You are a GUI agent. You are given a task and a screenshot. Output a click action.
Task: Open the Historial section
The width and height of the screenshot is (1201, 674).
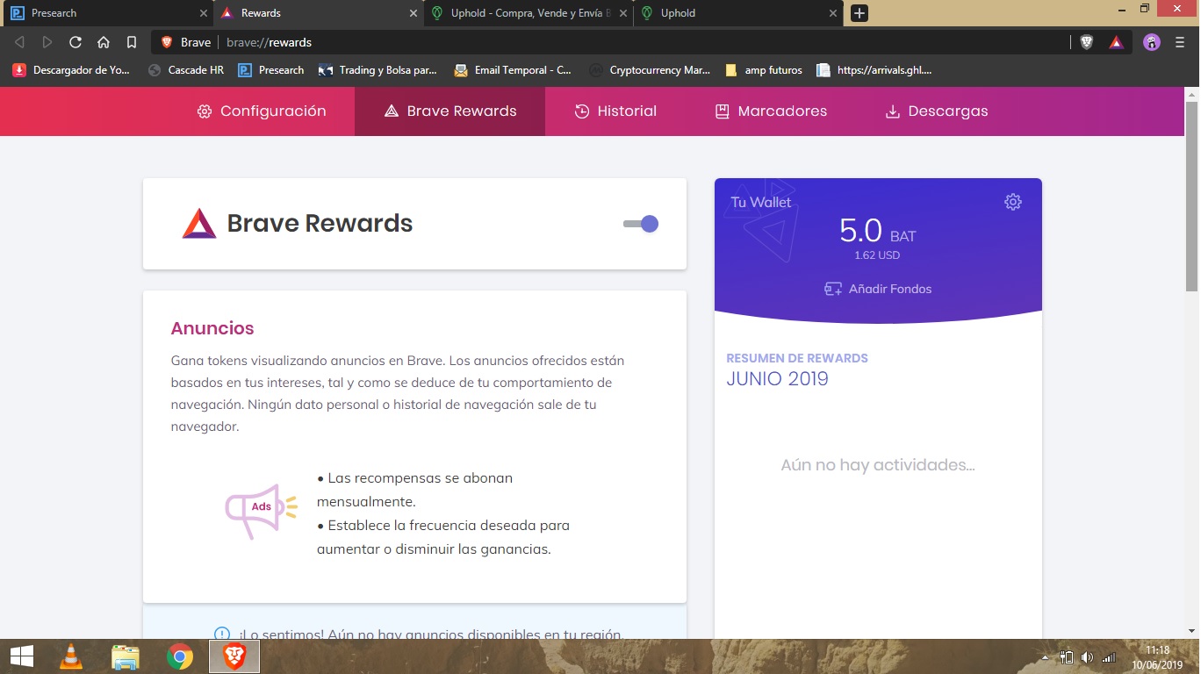(x=615, y=111)
